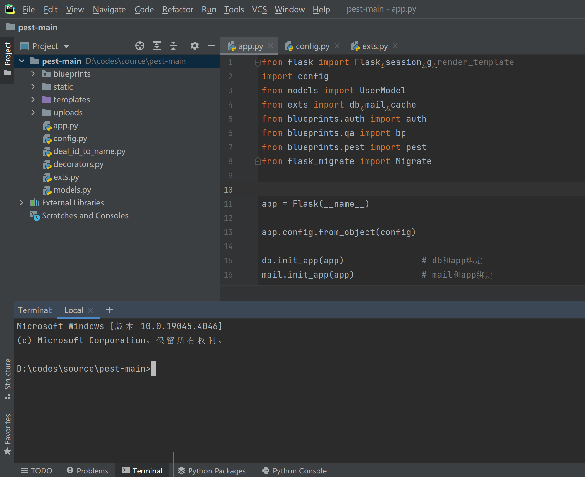
Task: Open the Favorites tool window sidebar button
Action: point(7,434)
